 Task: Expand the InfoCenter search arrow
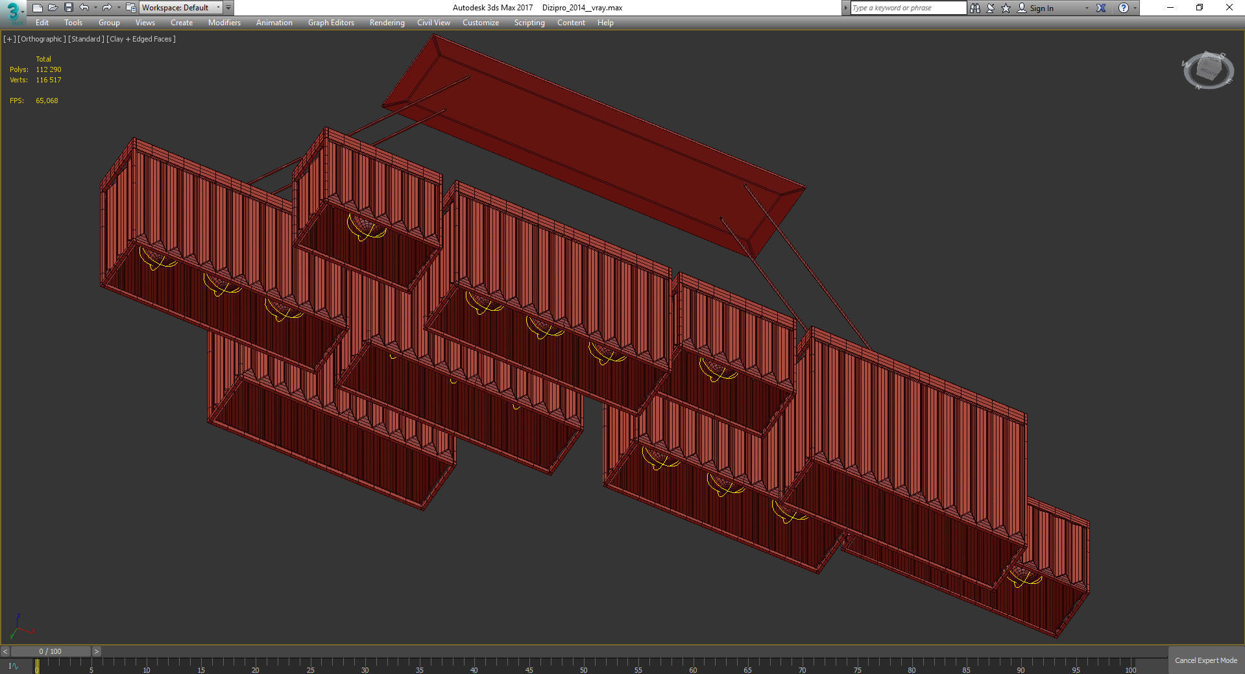pyautogui.click(x=845, y=8)
